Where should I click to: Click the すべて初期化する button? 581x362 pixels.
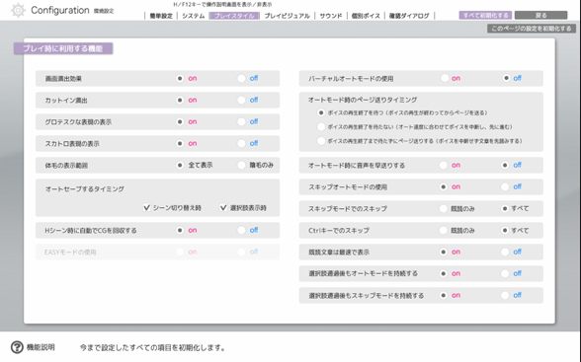point(485,15)
